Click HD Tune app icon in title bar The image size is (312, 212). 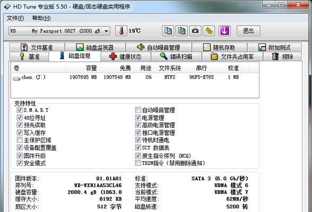pyautogui.click(x=7, y=6)
